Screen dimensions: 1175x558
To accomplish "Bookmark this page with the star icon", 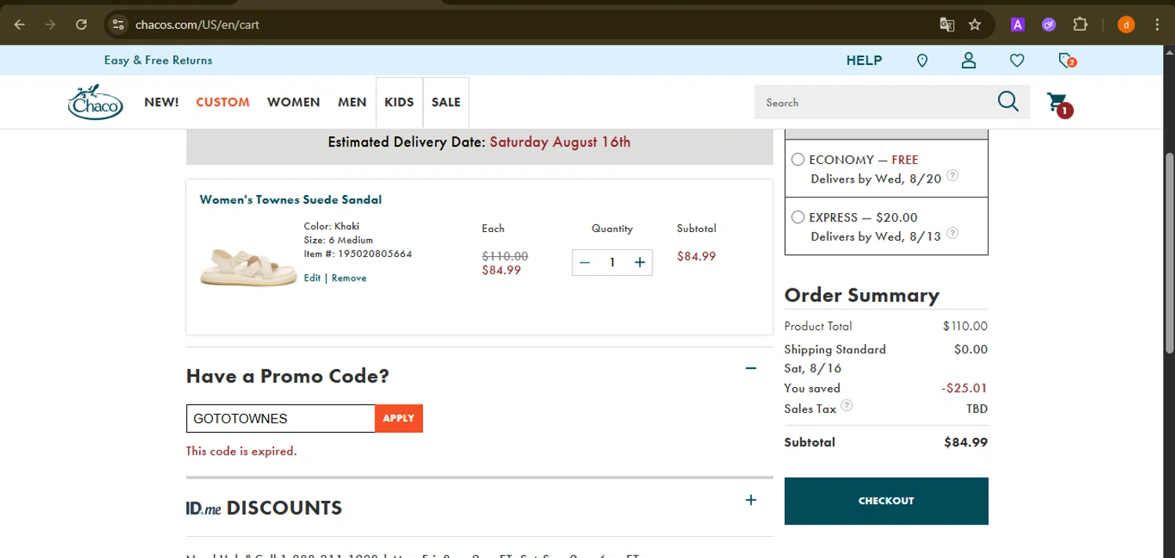I will point(974,24).
